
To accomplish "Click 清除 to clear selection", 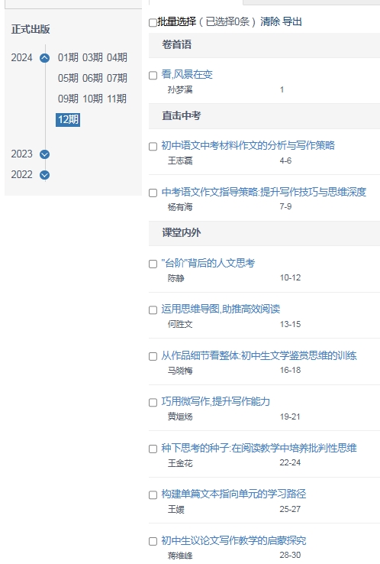I will [x=270, y=21].
